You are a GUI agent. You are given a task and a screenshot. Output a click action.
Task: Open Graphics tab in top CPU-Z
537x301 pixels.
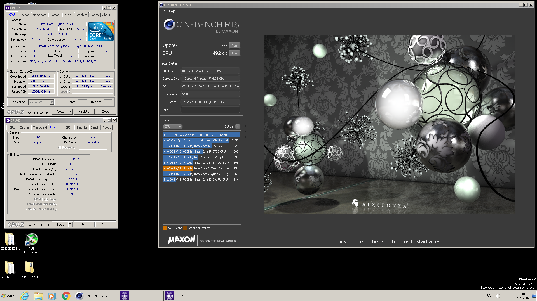pyautogui.click(x=81, y=15)
